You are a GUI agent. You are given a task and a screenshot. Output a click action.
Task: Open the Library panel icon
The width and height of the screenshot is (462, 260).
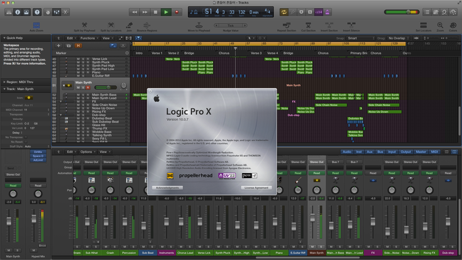click(x=9, y=12)
